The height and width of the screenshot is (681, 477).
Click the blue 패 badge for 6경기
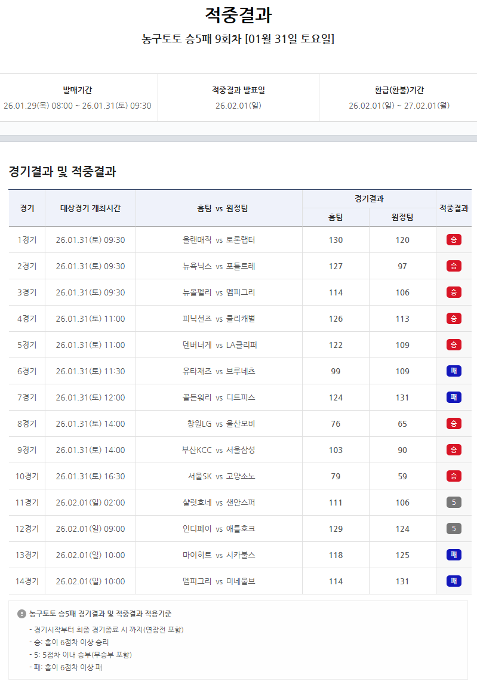click(x=454, y=371)
